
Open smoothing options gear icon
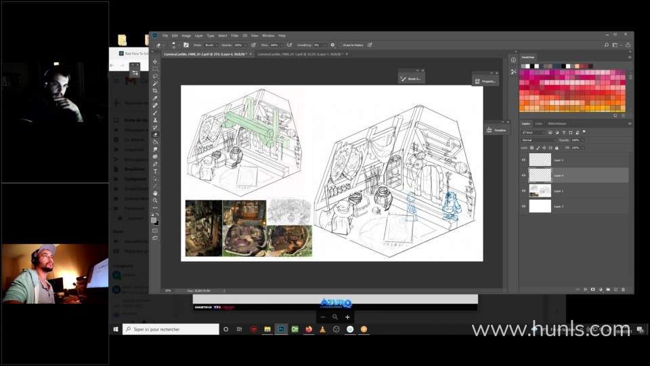click(x=332, y=45)
